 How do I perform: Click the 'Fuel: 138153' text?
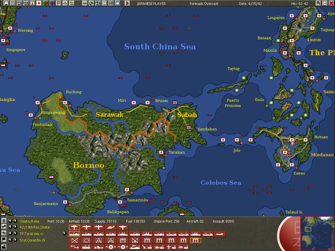pyautogui.click(x=135, y=221)
